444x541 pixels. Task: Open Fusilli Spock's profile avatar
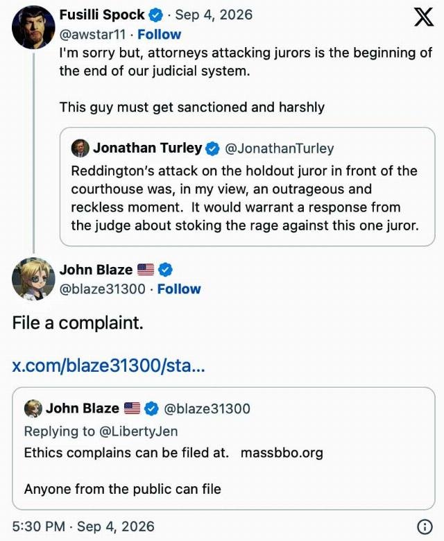(33, 28)
